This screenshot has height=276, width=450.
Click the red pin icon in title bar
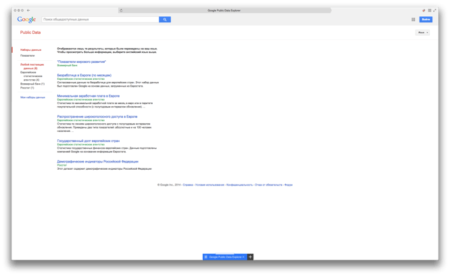(x=424, y=10)
